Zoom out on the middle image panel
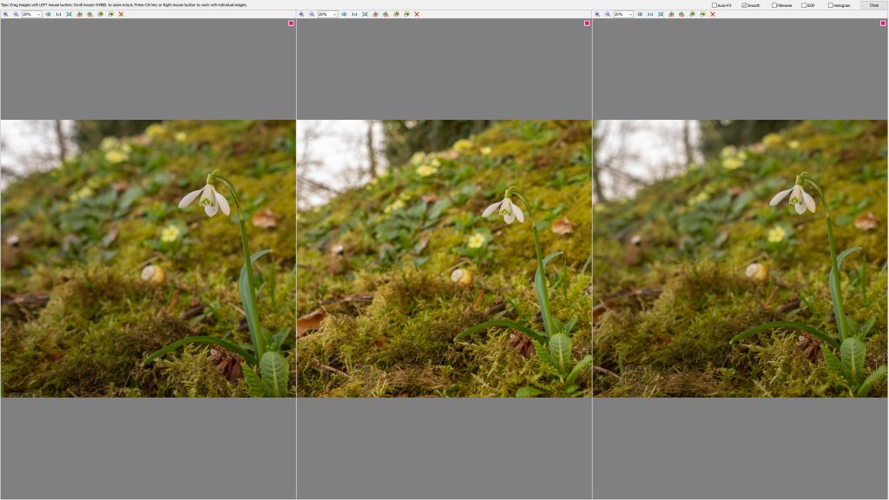 point(312,14)
